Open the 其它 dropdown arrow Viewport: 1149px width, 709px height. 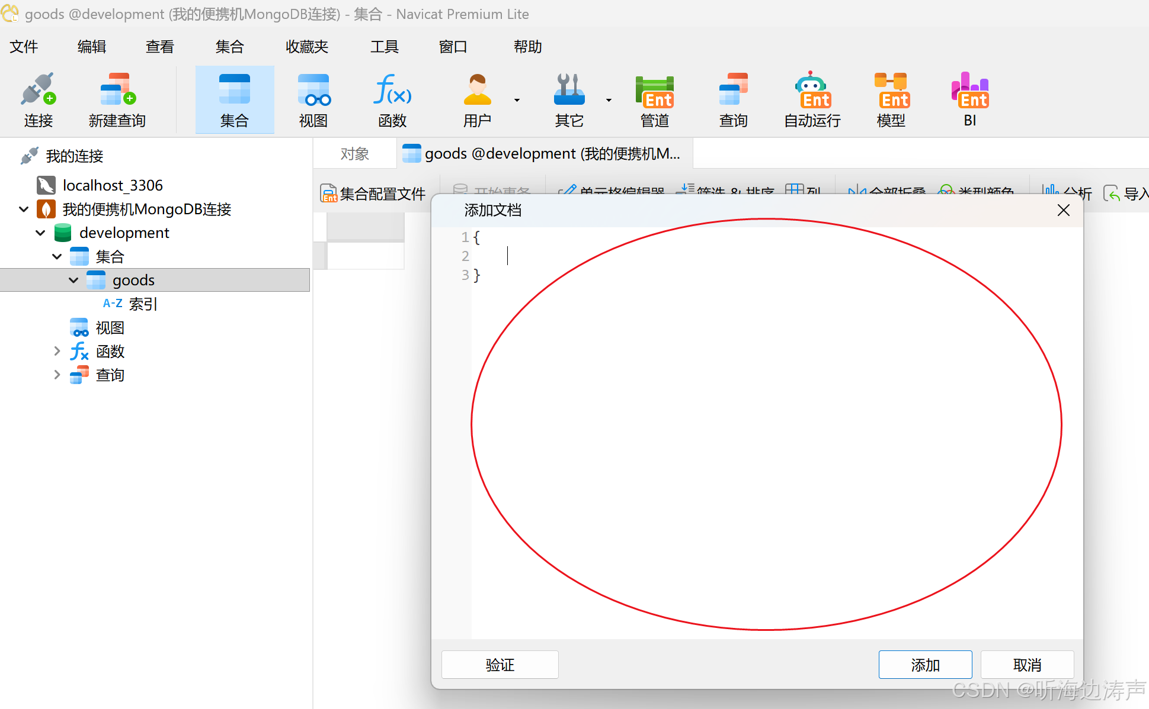click(609, 99)
